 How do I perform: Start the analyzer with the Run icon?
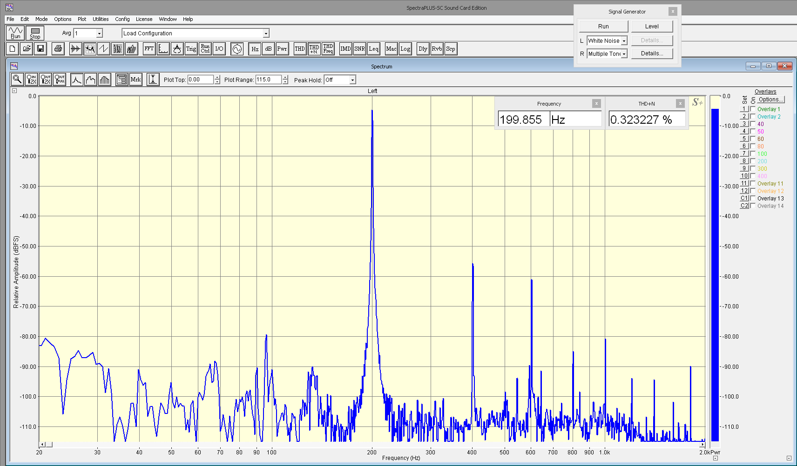(x=15, y=33)
